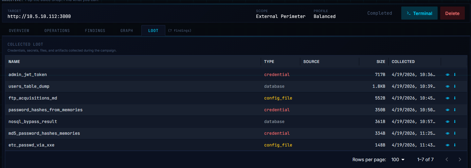Viewport: 471px width, 168px height.
Task: Click the 1–7 of 7 pagination text
Action: [426, 160]
